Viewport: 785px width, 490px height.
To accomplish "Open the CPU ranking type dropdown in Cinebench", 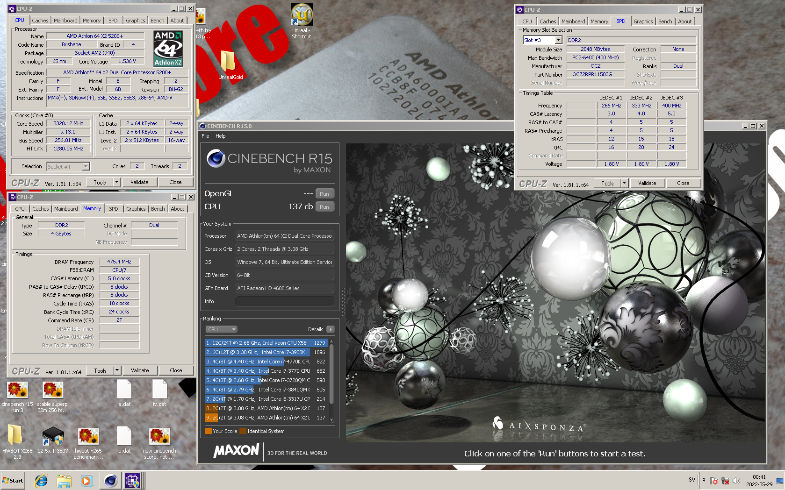I will [x=221, y=329].
